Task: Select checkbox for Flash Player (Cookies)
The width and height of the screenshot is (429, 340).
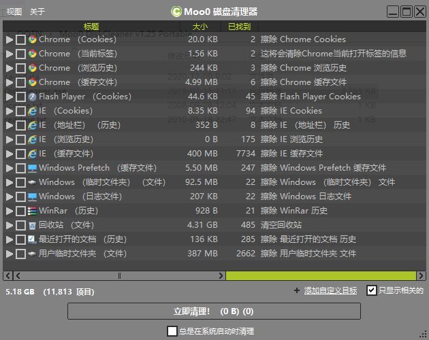Action: point(20,97)
